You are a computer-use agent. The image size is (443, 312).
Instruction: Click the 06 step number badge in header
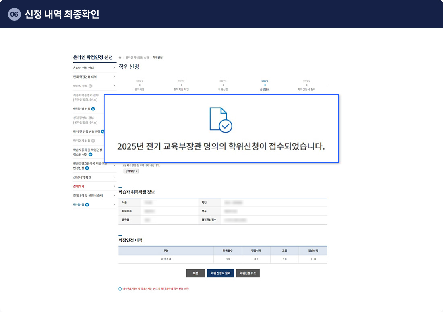(x=14, y=15)
